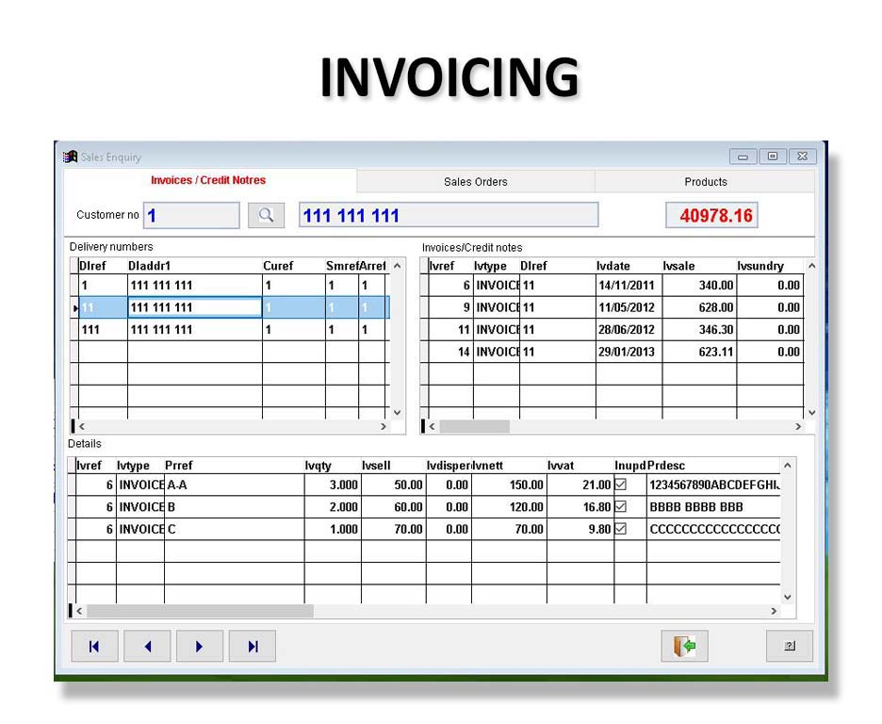
Task: Go to the first record navigation button
Action: [94, 646]
